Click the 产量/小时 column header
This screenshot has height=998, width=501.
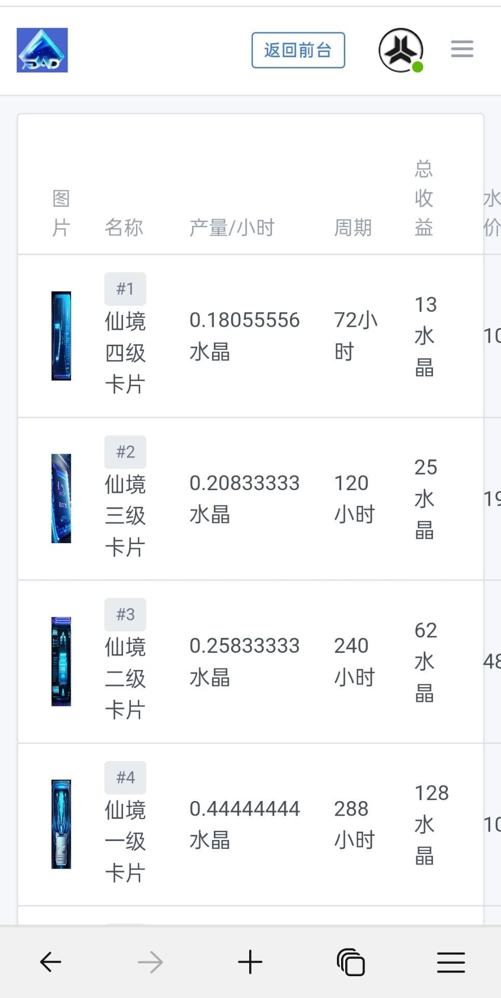tap(232, 228)
